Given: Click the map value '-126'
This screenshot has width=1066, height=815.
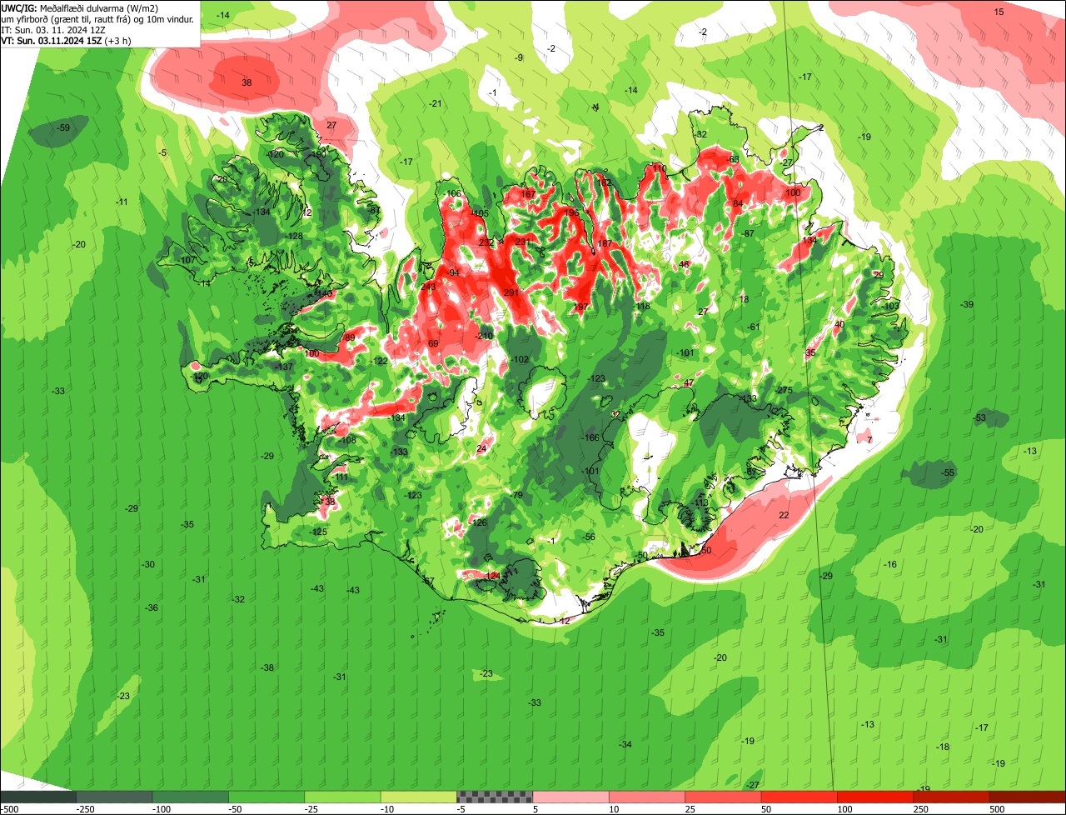Looking at the screenshot, I should 478,522.
